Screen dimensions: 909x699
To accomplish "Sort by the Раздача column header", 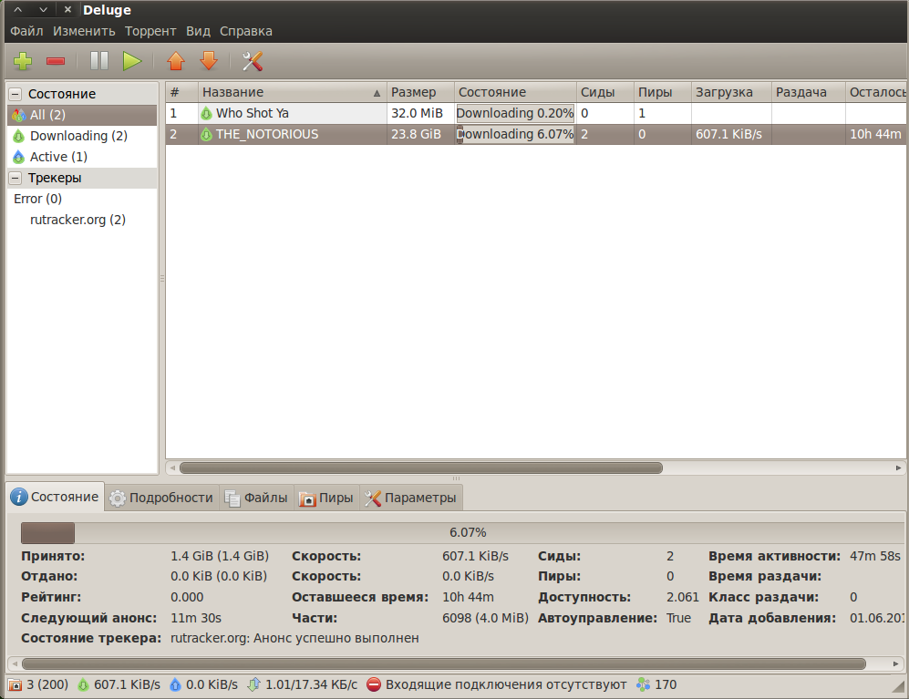I will click(x=809, y=92).
